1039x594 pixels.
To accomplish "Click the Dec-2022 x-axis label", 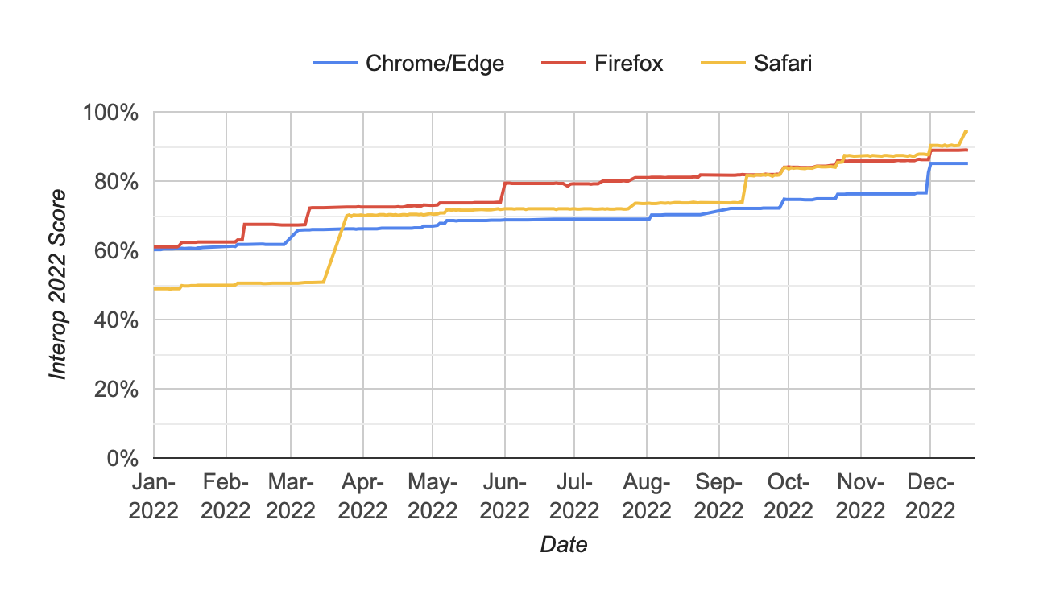I will pos(931,497).
